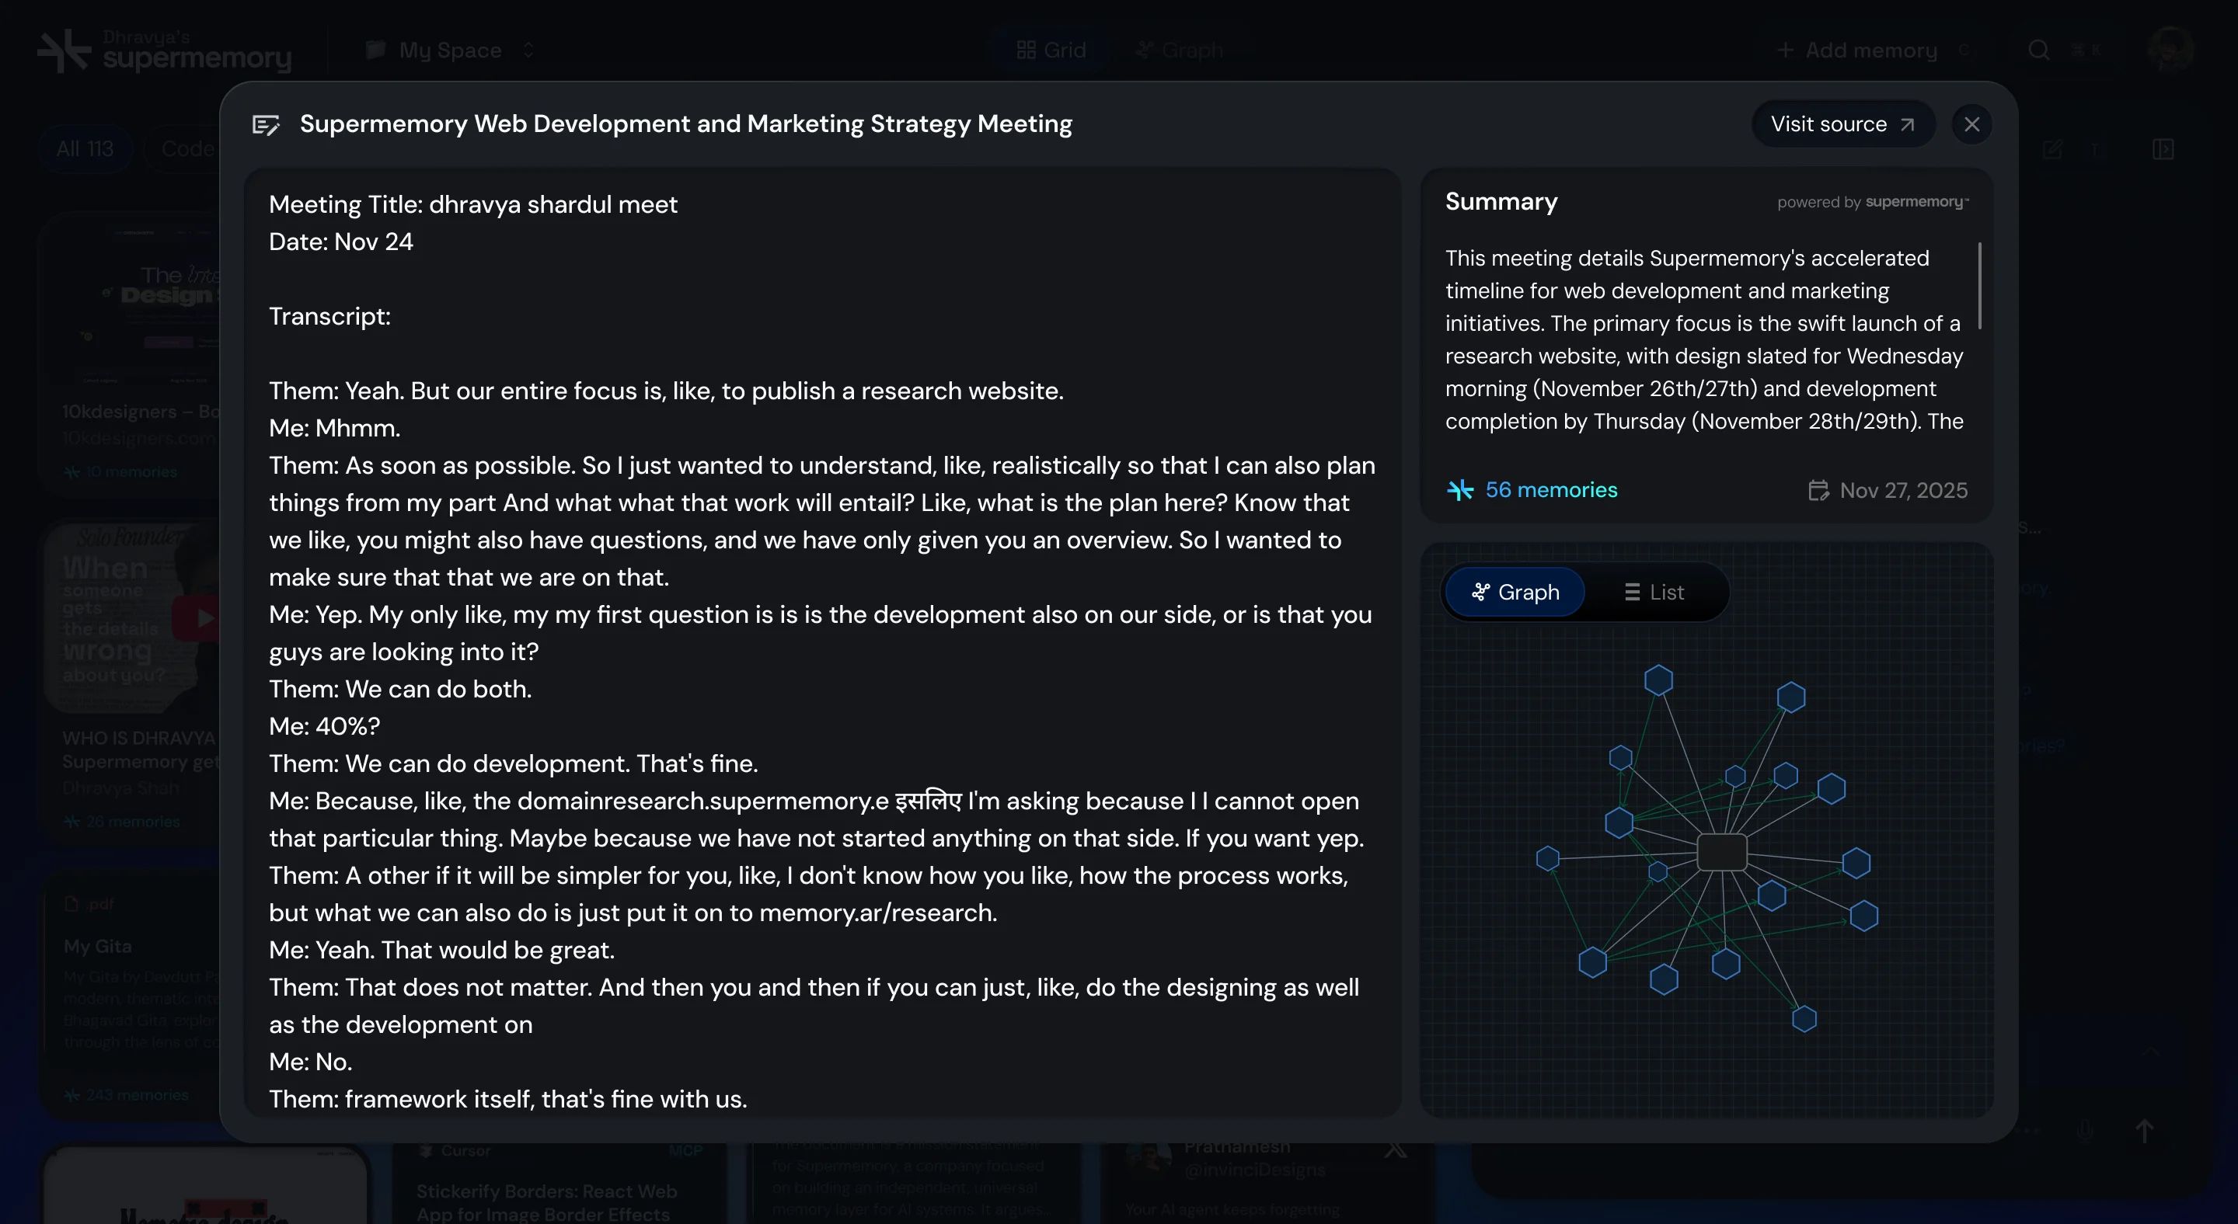
Task: Click the send arrow icon in chat
Action: pos(2144,1131)
